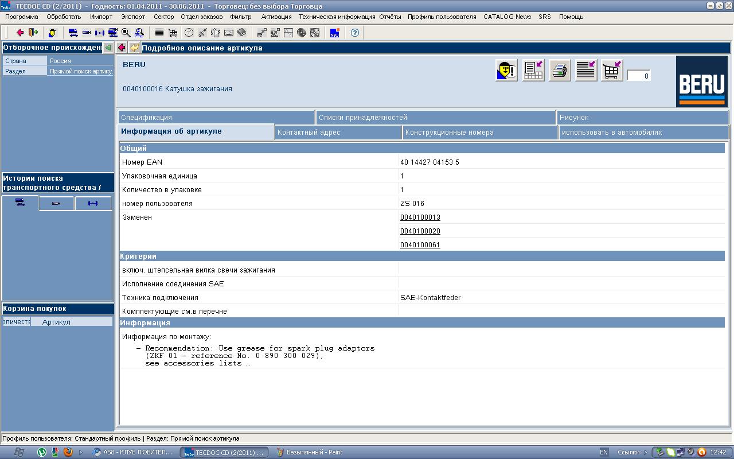The height and width of the screenshot is (459, 734).
Task: Open the Отчёты menu
Action: (390, 17)
